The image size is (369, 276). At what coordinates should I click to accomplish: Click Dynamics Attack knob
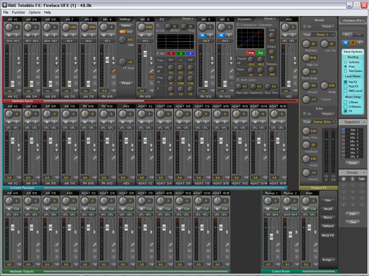point(271,53)
